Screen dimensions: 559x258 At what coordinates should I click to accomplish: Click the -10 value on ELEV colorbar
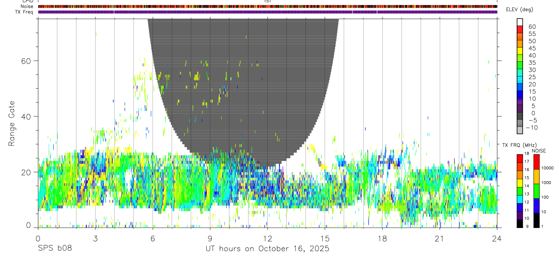pyautogui.click(x=532, y=127)
